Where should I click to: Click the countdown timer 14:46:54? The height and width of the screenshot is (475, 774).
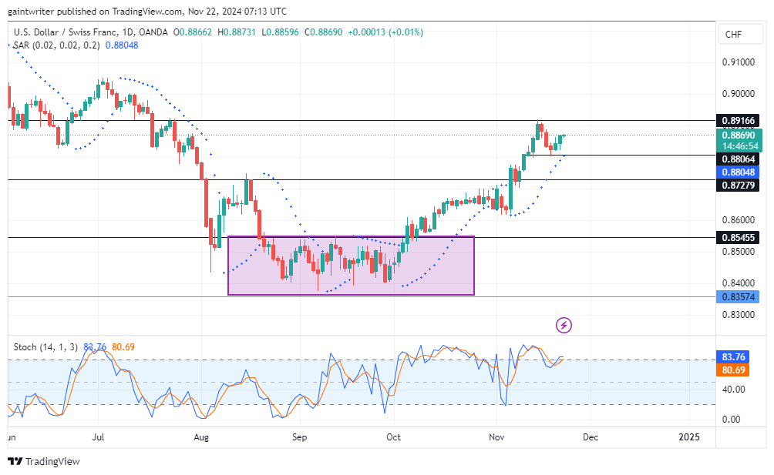click(x=740, y=146)
